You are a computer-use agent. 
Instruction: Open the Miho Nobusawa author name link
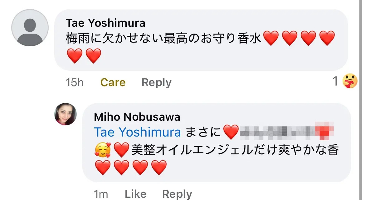pos(137,117)
